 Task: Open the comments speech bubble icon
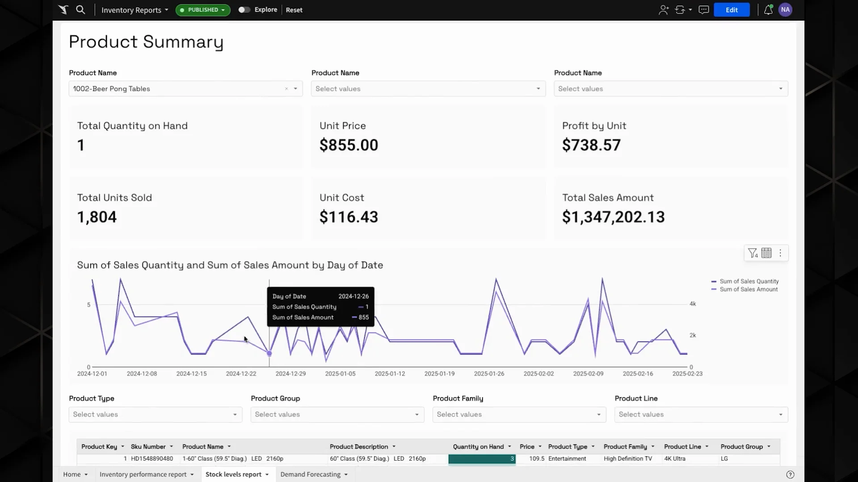click(704, 10)
